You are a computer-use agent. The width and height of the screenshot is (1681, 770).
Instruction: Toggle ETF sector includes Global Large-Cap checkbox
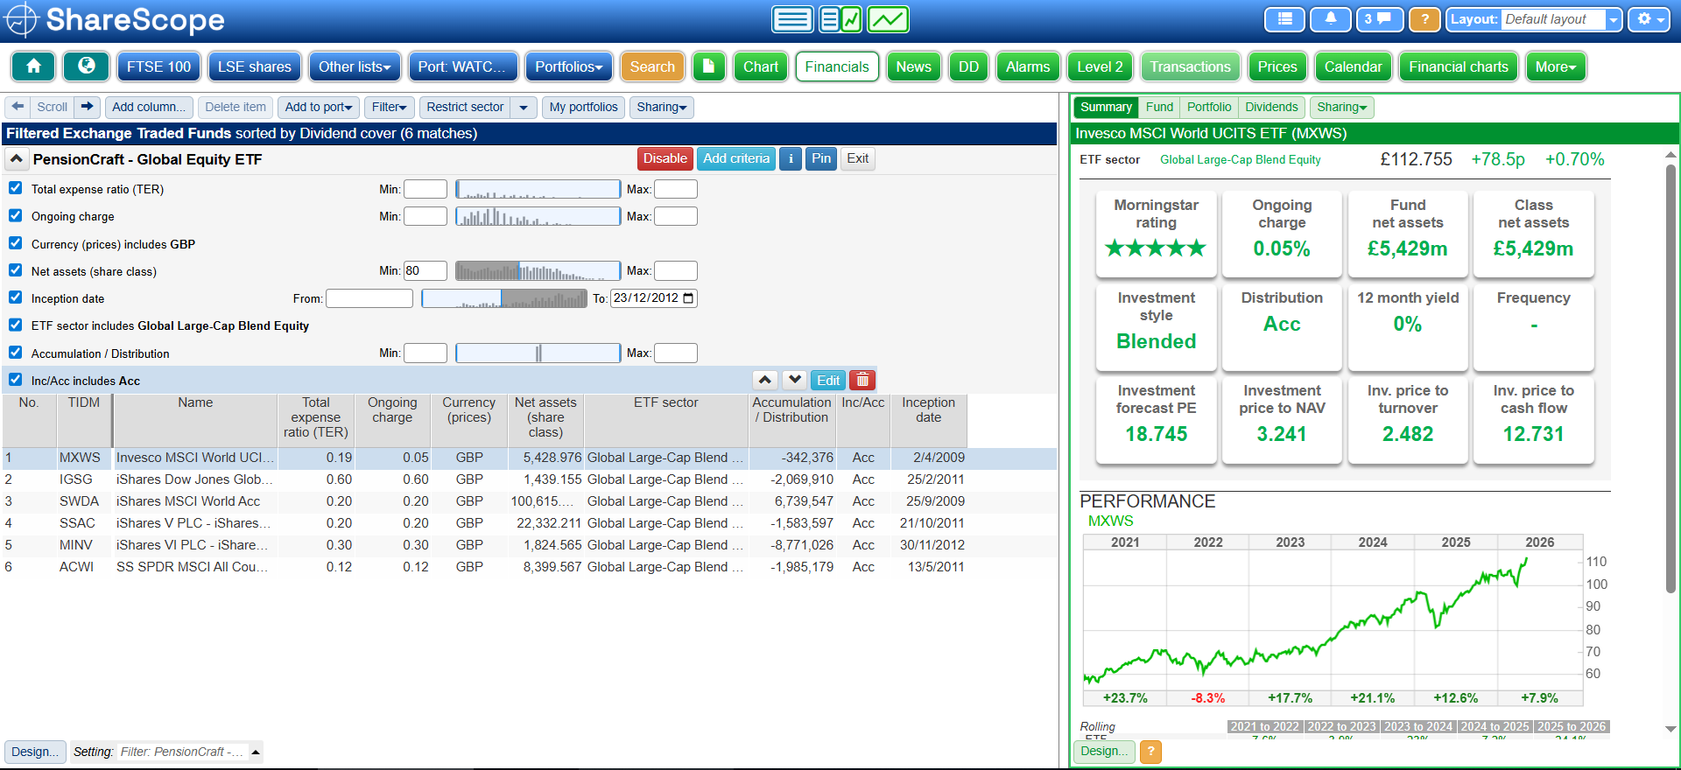coord(15,325)
